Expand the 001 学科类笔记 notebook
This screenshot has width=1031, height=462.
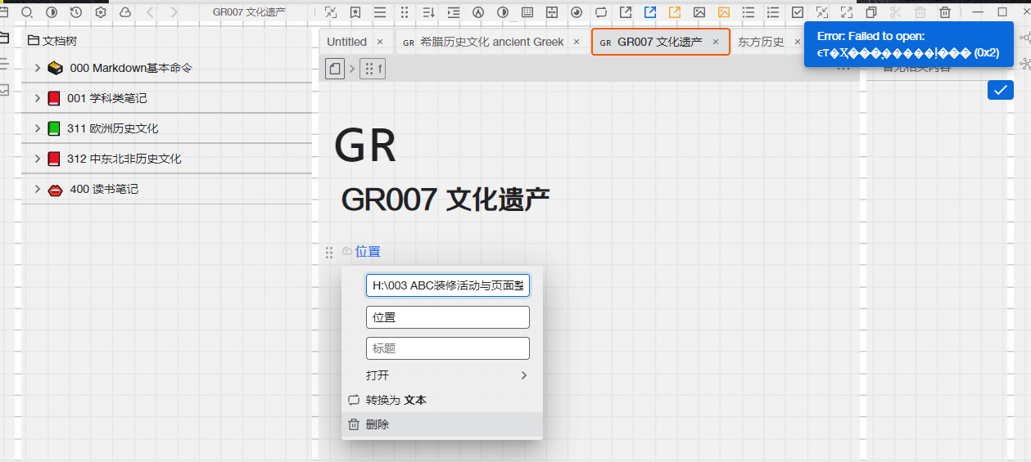click(x=38, y=98)
